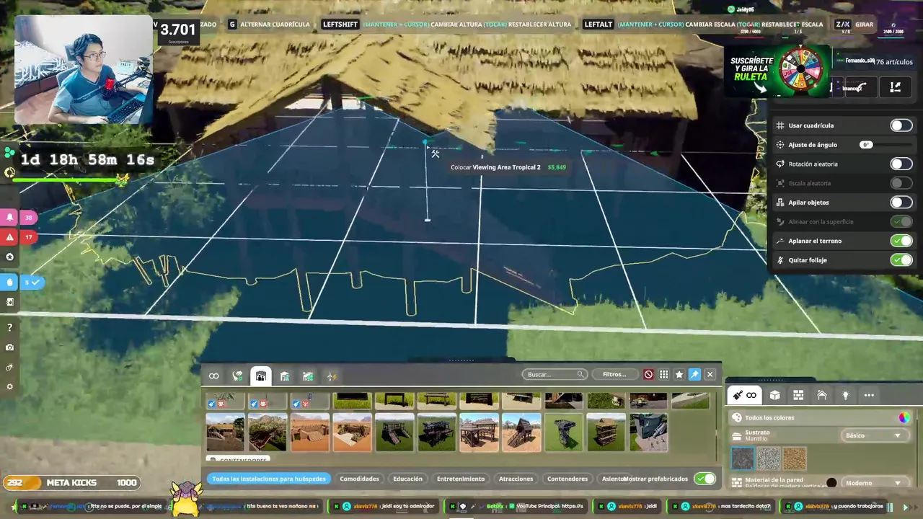Enable Rotación aleatoria switch

901,164
